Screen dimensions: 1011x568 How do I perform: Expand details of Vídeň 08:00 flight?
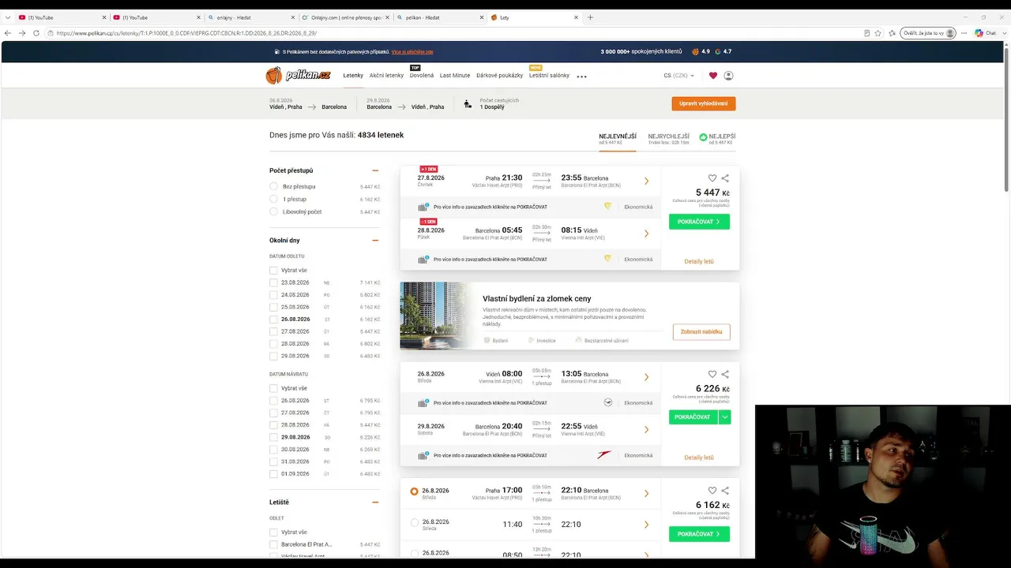click(646, 377)
